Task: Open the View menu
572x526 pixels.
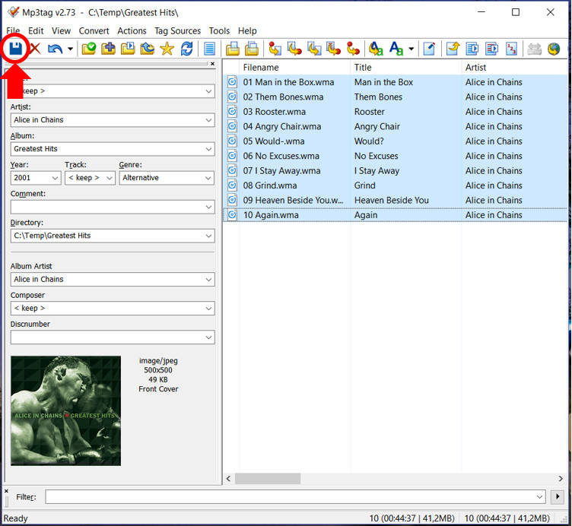Action: (61, 31)
